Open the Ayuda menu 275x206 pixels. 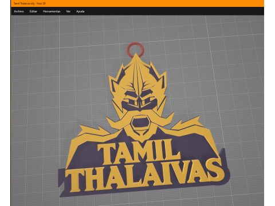point(80,11)
